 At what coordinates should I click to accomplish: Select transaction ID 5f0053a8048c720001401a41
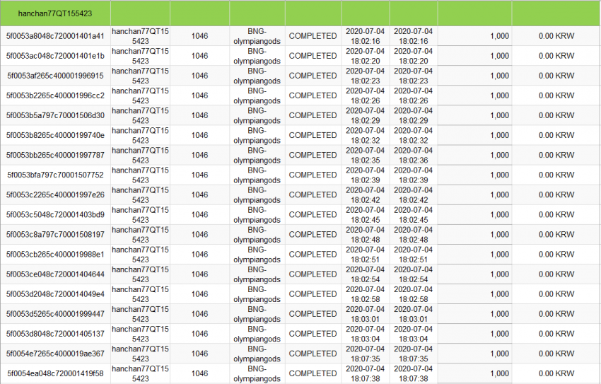point(55,36)
